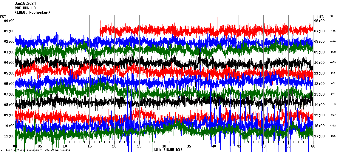Click the TIME (MINUTES) axis title

167,150
